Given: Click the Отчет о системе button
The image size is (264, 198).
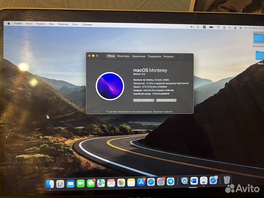Looking at the screenshot, I should [144, 100].
